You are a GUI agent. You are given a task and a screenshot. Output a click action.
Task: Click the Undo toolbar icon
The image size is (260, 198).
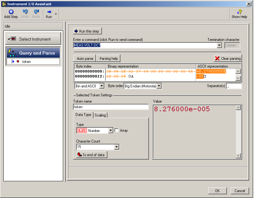point(25,12)
